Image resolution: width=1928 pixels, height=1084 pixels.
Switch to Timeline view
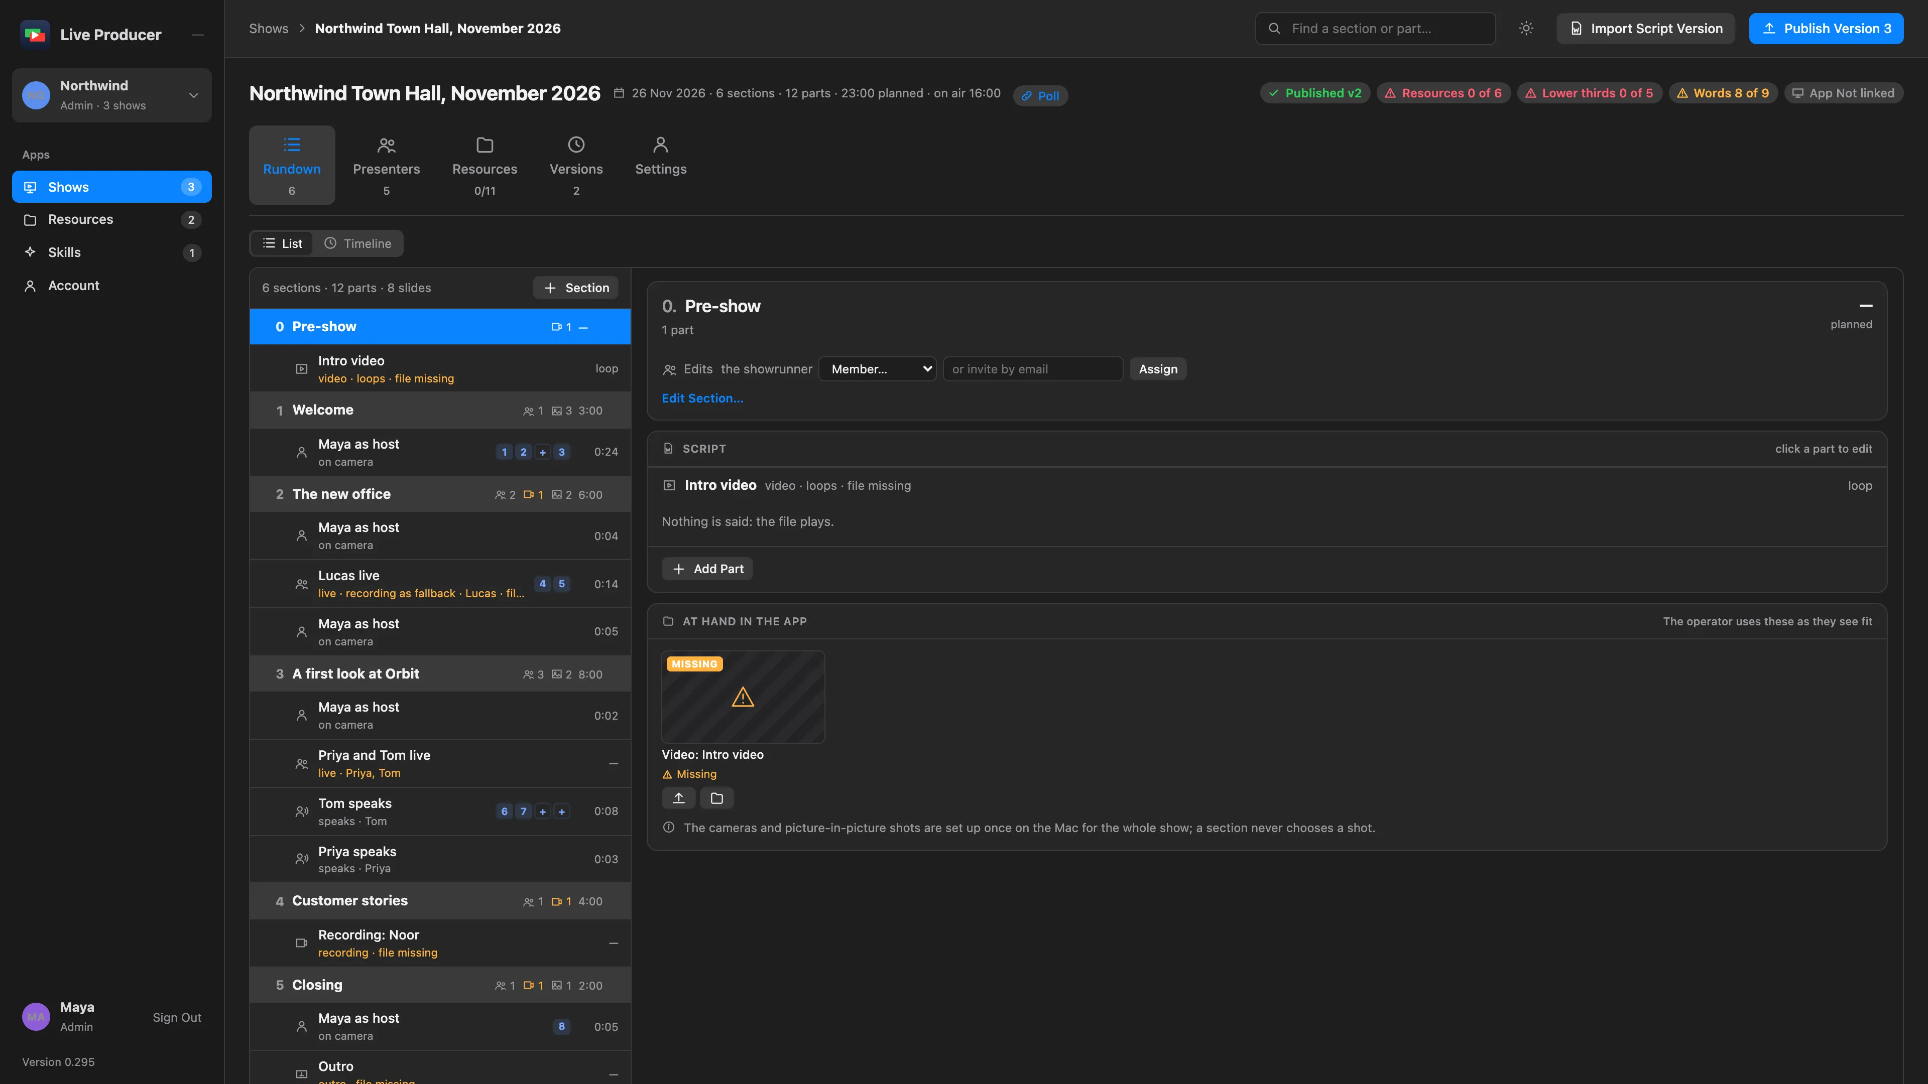(x=358, y=243)
